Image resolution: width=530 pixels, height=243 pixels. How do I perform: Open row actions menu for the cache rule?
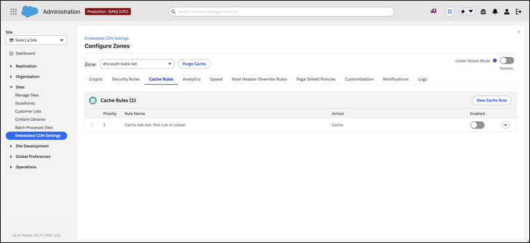point(505,125)
